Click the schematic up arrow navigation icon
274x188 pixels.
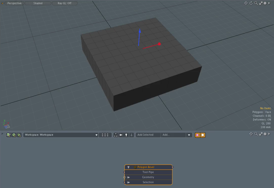click(x=126, y=135)
